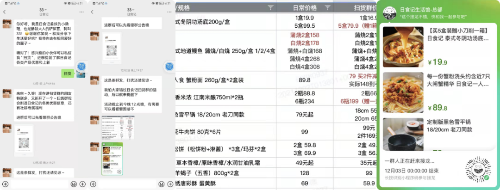The height and width of the screenshot is (190, 500).
Task: Open QR code image in left chat
Action: [24, 141]
